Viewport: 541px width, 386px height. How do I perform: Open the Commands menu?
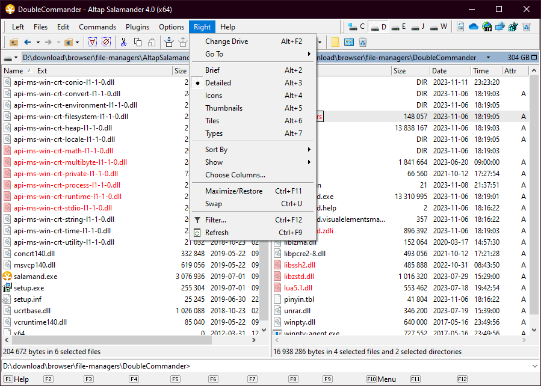click(x=97, y=27)
